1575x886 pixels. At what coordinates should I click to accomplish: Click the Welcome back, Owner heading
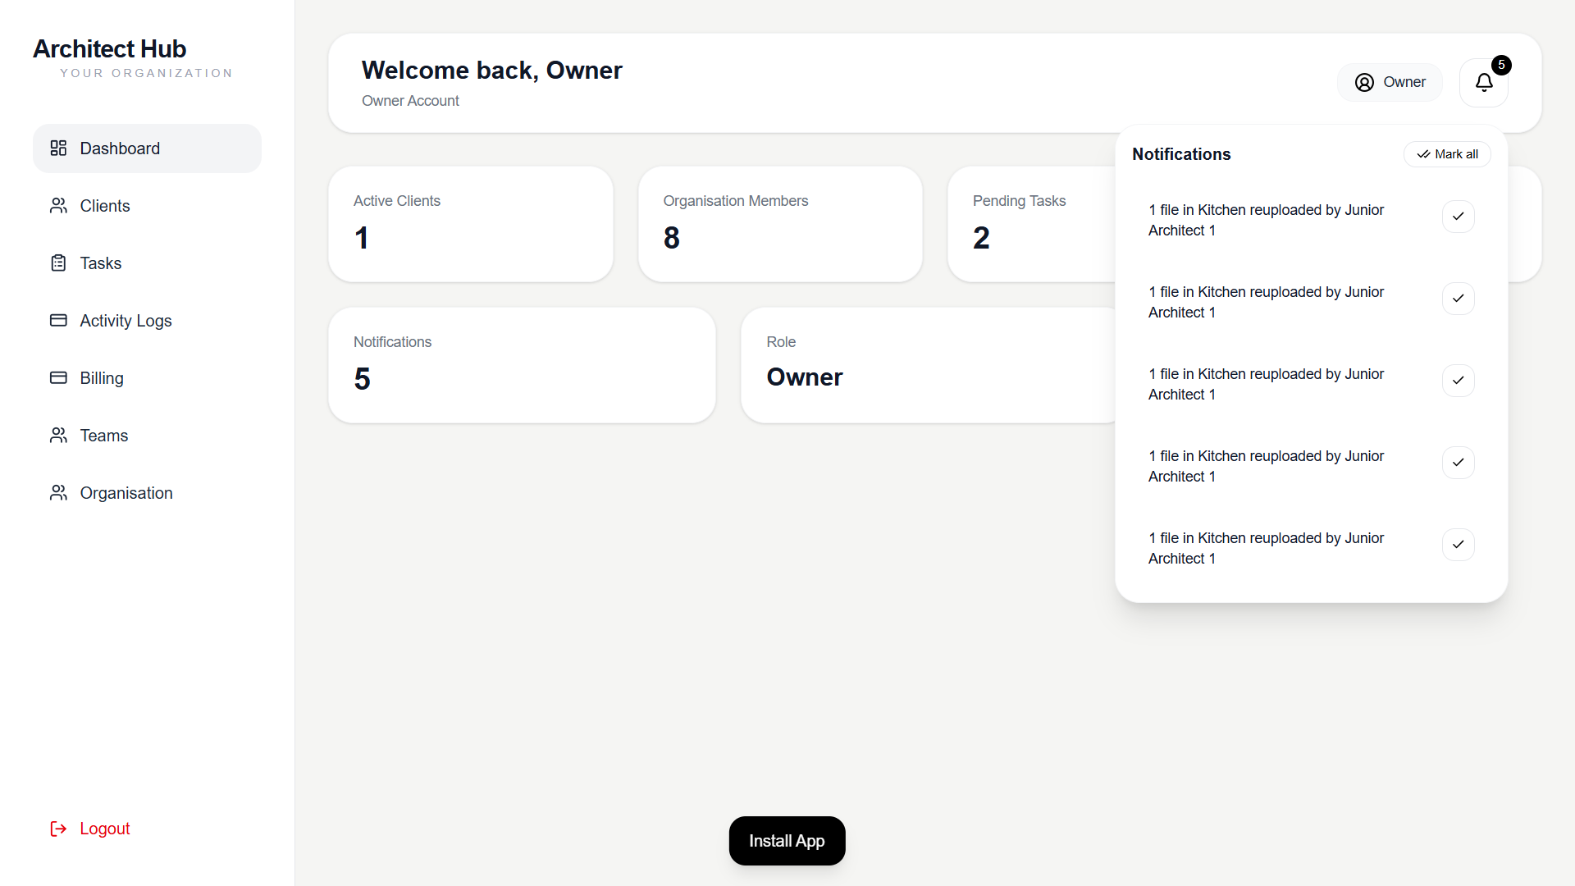tap(492, 71)
